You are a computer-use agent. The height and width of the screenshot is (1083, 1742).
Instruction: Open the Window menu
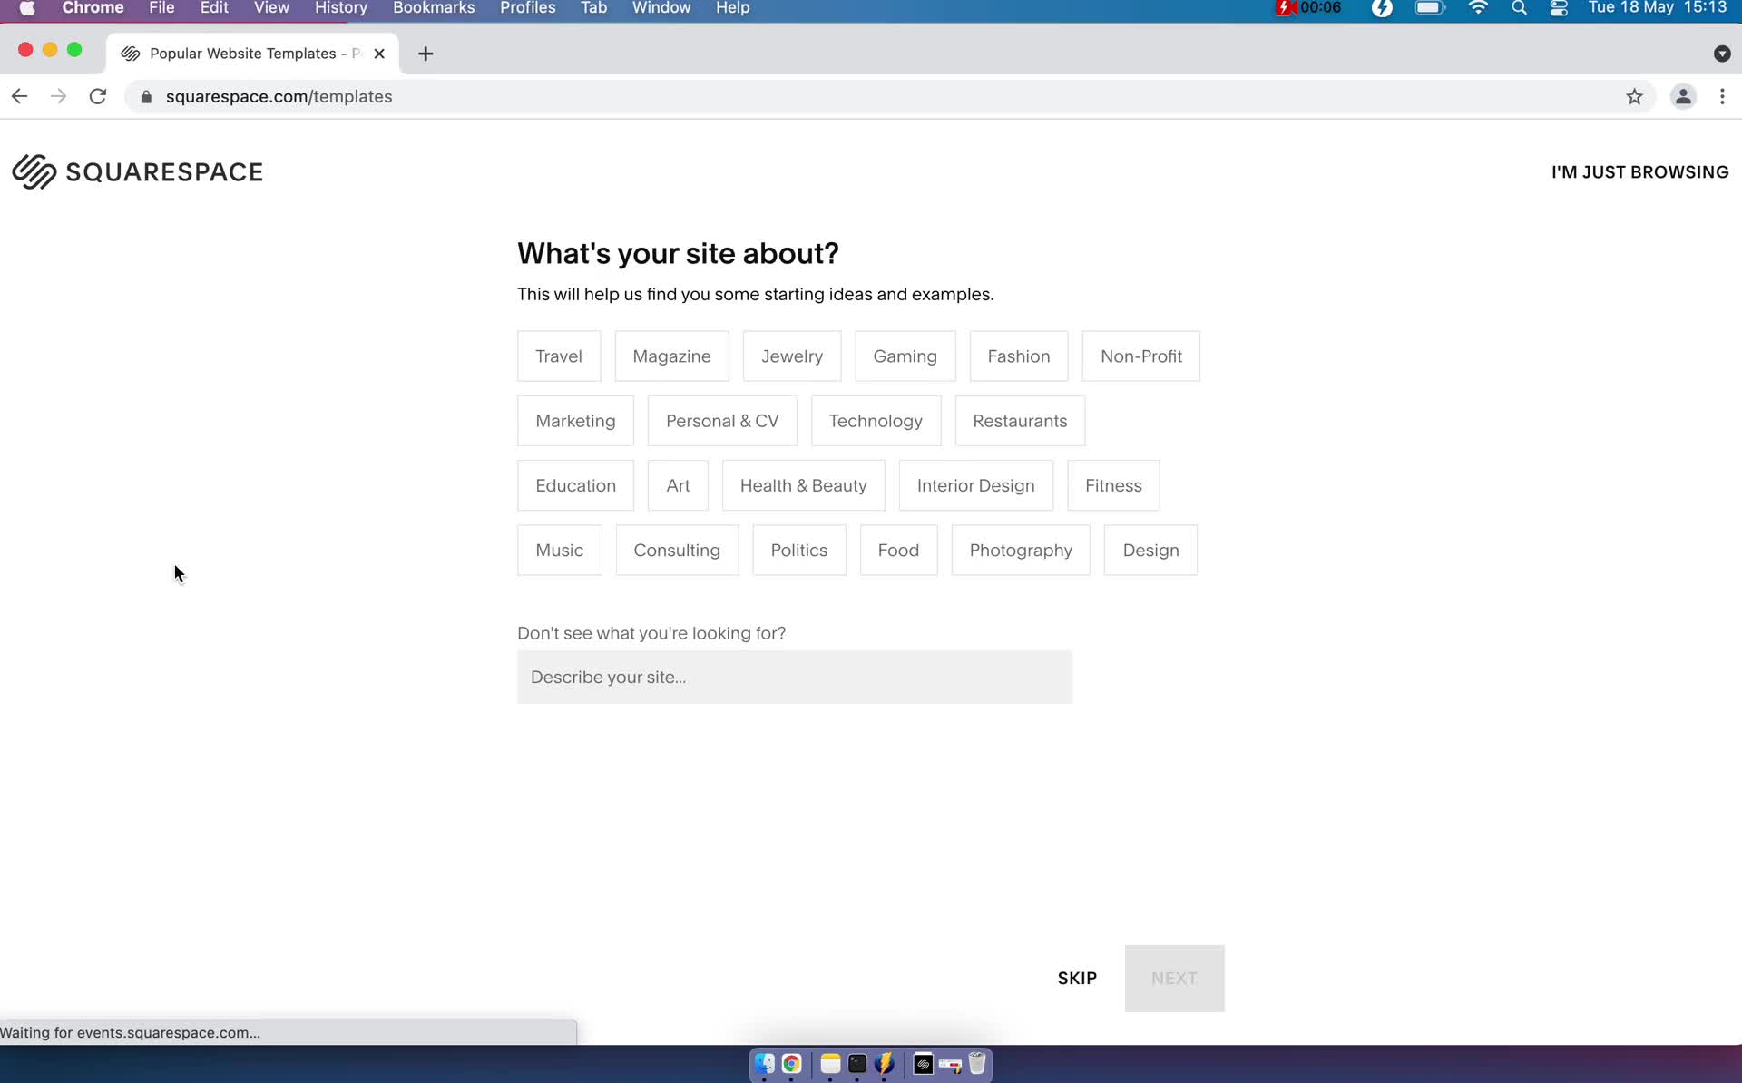[x=661, y=8]
